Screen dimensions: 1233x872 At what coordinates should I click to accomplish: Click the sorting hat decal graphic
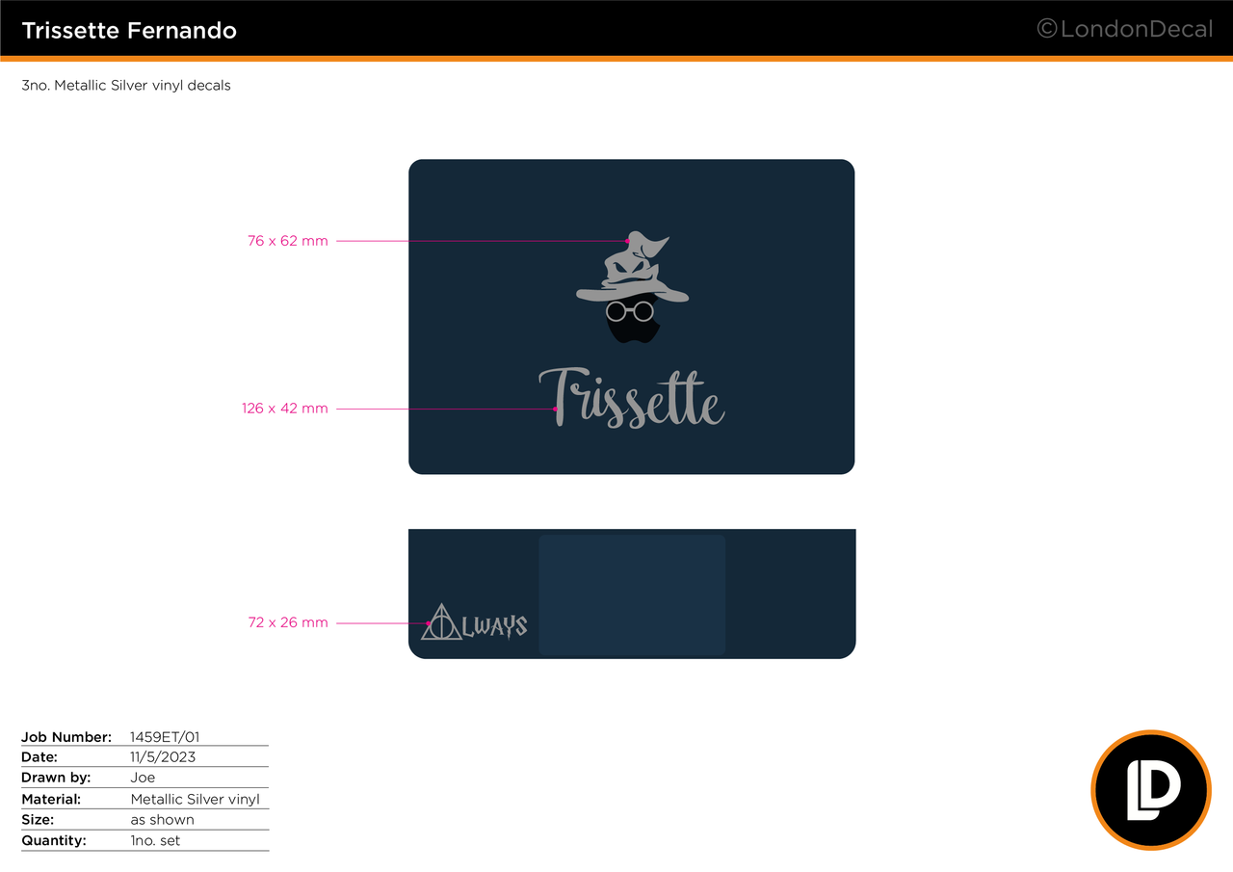pyautogui.click(x=633, y=268)
